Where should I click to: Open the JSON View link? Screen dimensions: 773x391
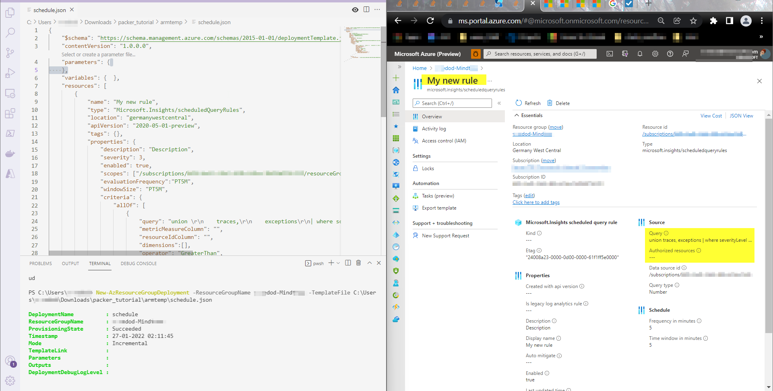tap(741, 116)
